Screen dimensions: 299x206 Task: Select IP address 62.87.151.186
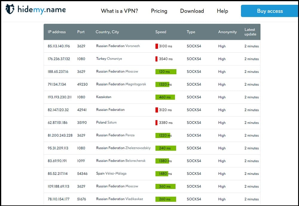tap(58, 122)
